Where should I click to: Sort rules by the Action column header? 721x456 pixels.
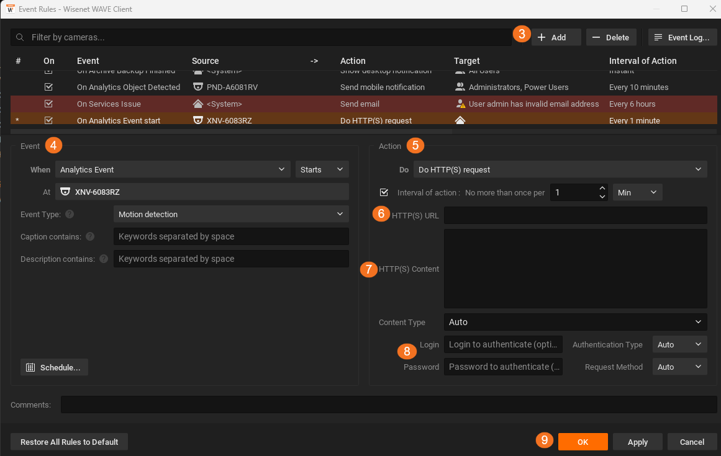coord(353,61)
